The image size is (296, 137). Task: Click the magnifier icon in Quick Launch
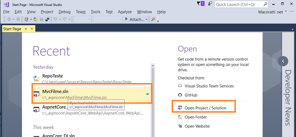(265, 4)
